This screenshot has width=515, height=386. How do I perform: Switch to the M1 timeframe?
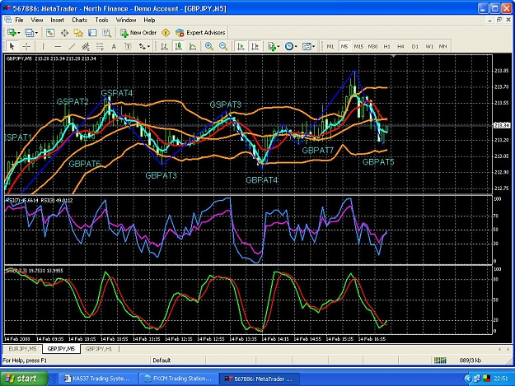click(x=330, y=46)
